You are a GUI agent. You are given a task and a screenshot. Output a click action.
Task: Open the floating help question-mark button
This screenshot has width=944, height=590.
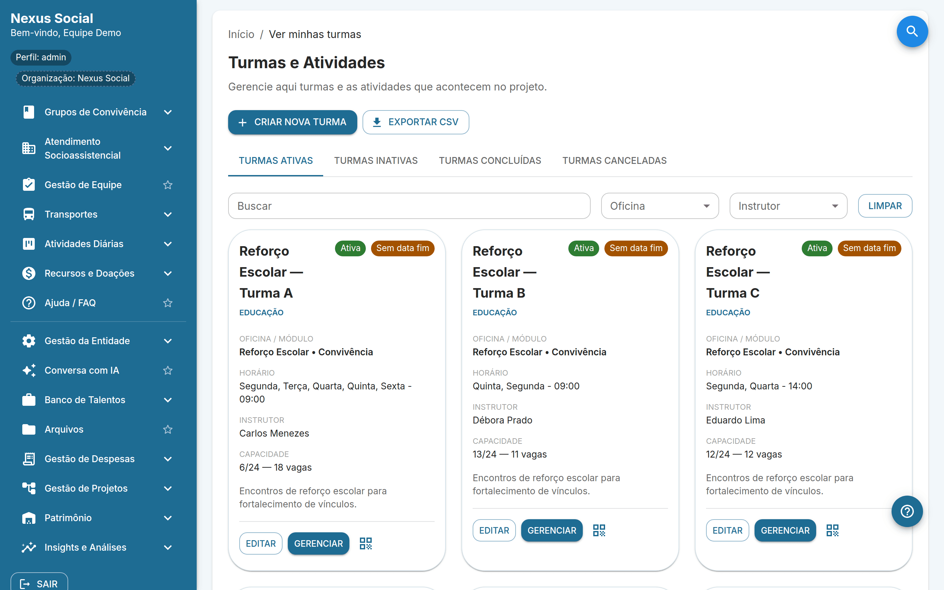(x=907, y=511)
